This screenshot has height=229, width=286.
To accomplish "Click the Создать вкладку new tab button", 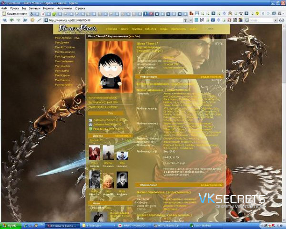I will (15, 14).
